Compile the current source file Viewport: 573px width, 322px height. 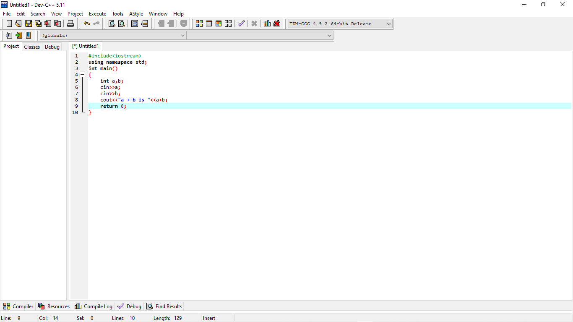click(199, 23)
